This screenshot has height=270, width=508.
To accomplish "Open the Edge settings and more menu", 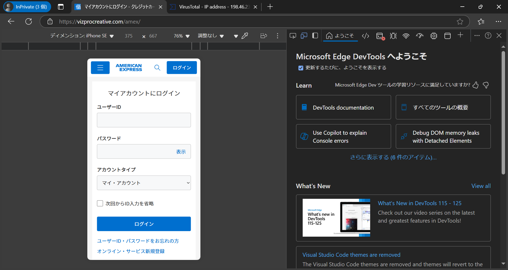I will coord(498,21).
